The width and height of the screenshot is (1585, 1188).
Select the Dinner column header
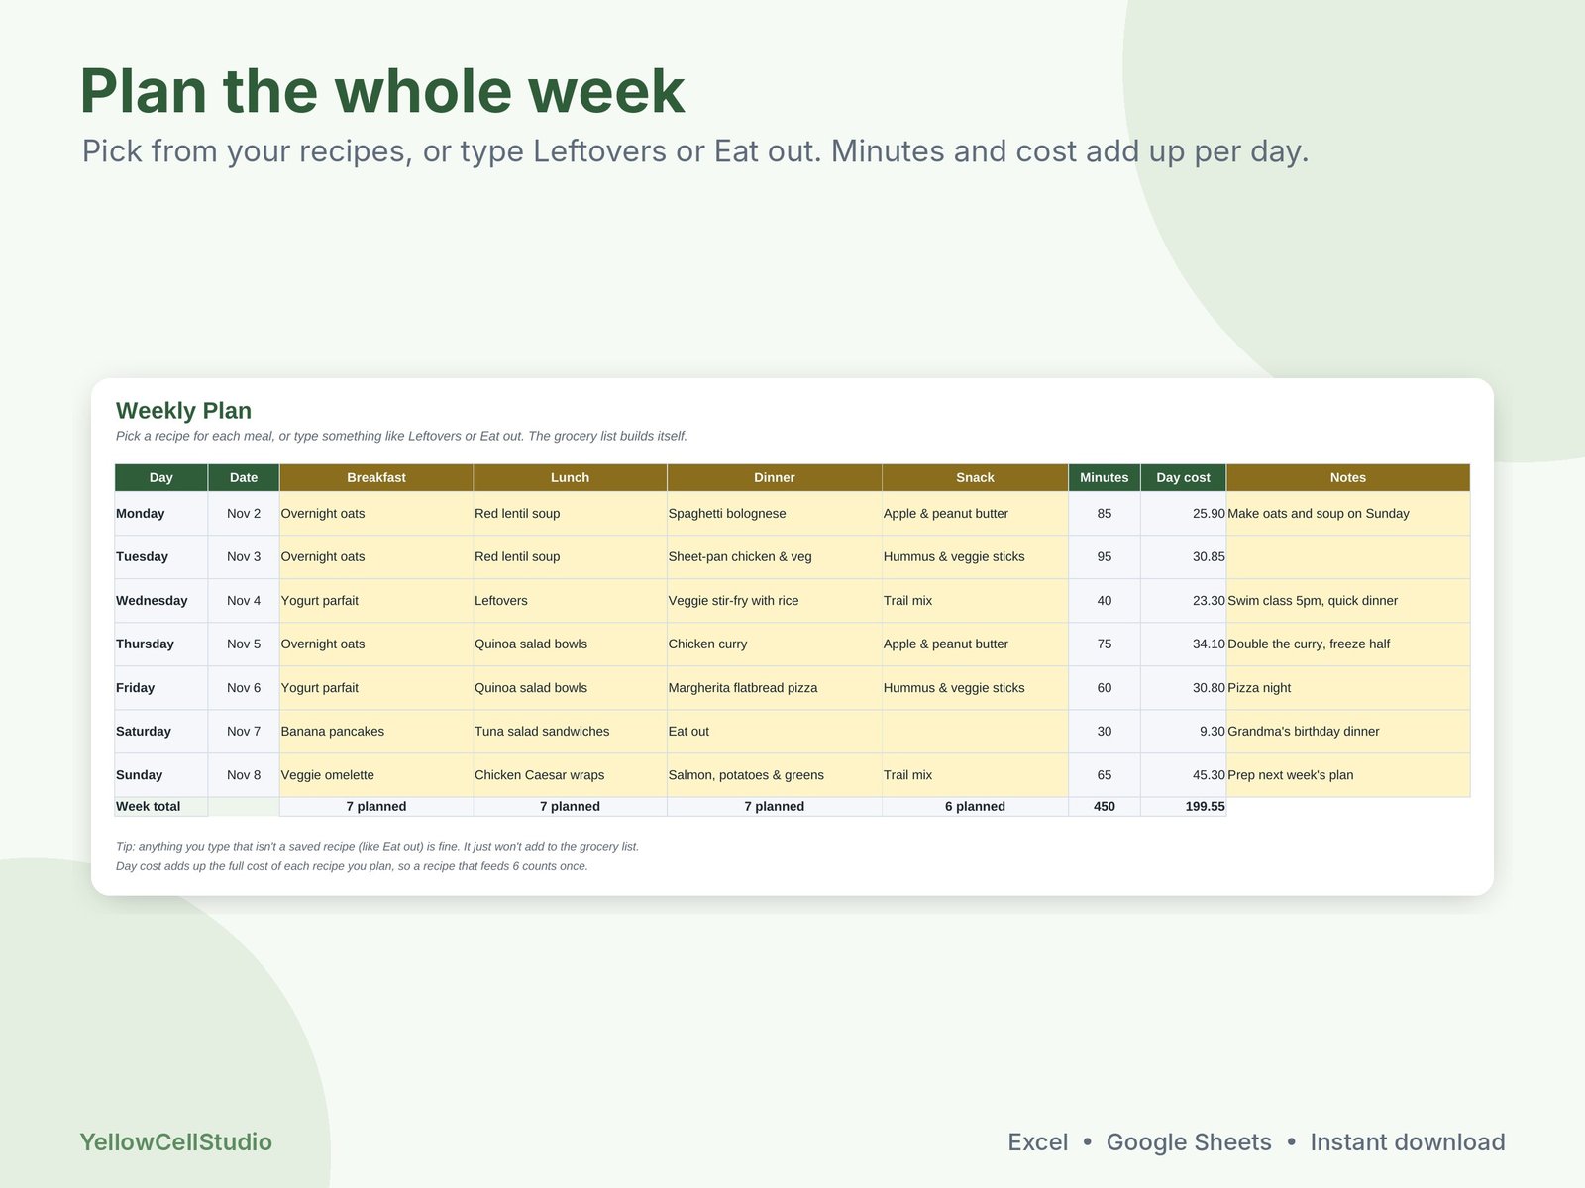click(775, 477)
